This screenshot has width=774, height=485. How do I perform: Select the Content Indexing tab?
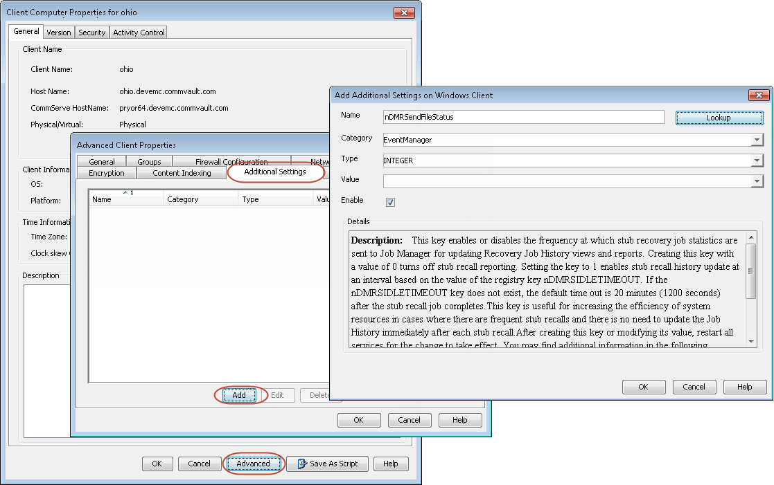pyautogui.click(x=181, y=172)
